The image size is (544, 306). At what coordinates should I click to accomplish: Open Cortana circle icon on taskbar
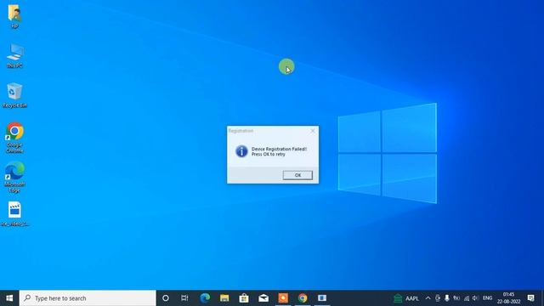pyautogui.click(x=166, y=298)
